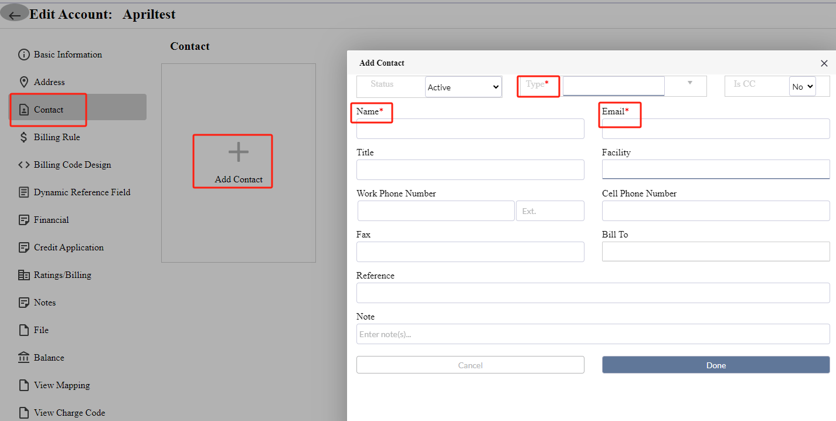Click the back arrow icon
The width and height of the screenshot is (836, 421).
(x=15, y=15)
